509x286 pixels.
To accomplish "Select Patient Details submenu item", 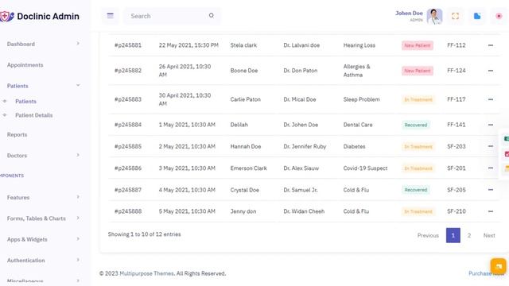I will [33, 115].
